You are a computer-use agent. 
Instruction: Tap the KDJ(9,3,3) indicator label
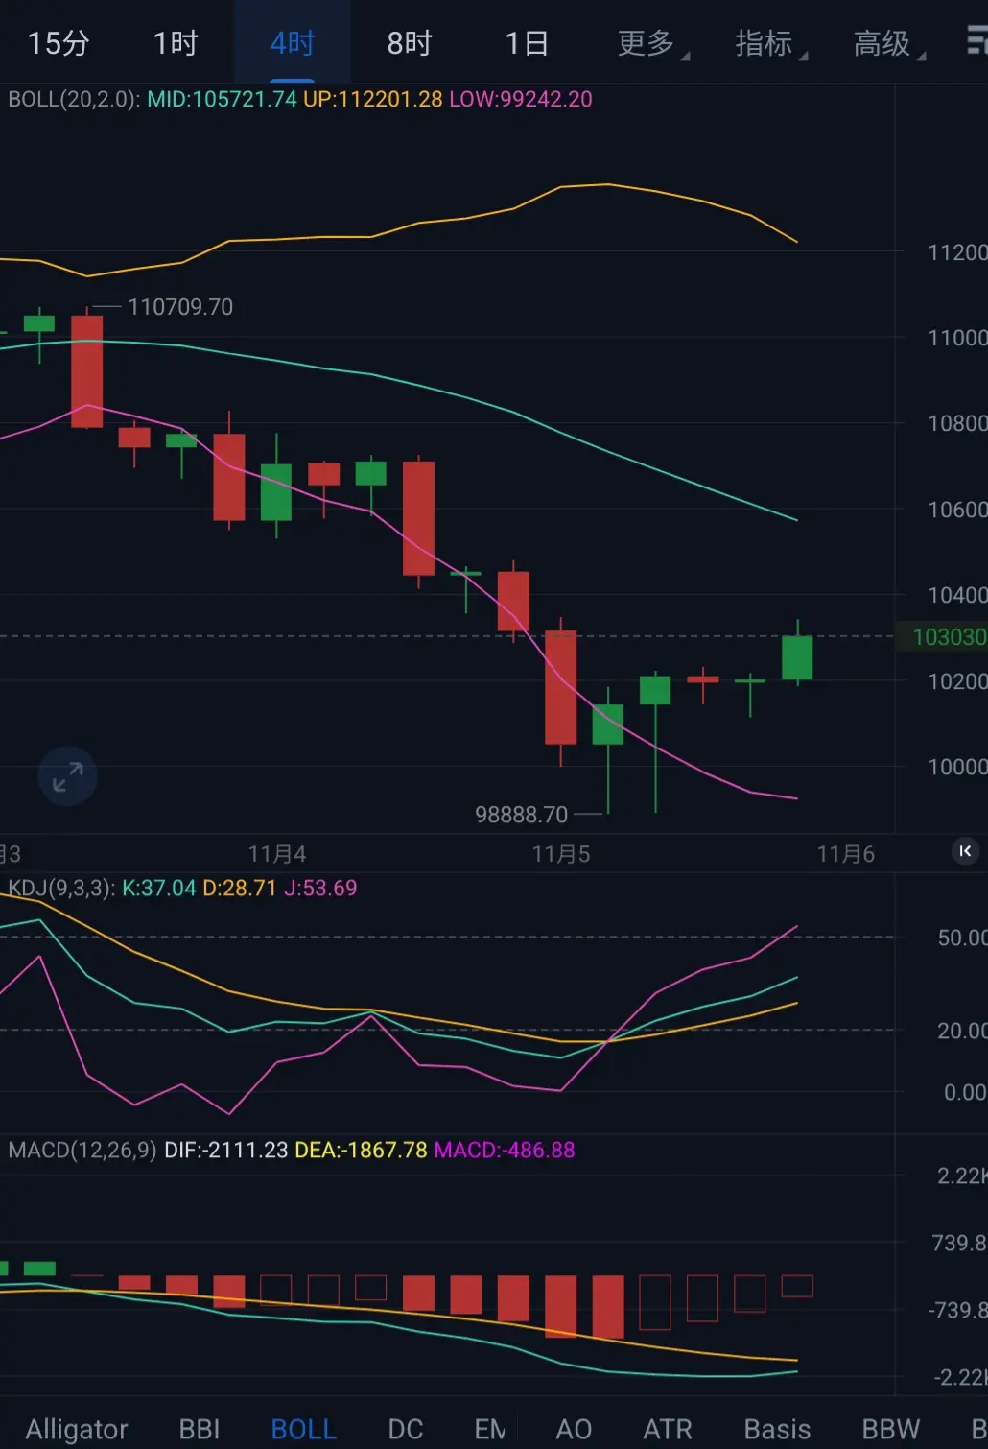click(61, 888)
